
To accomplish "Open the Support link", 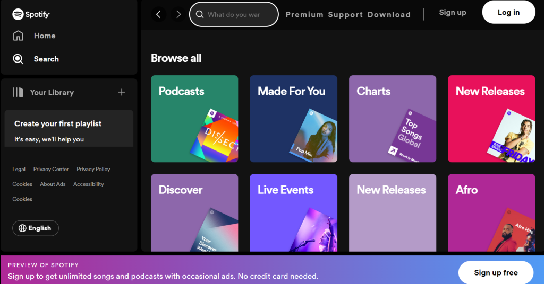I will (x=345, y=14).
